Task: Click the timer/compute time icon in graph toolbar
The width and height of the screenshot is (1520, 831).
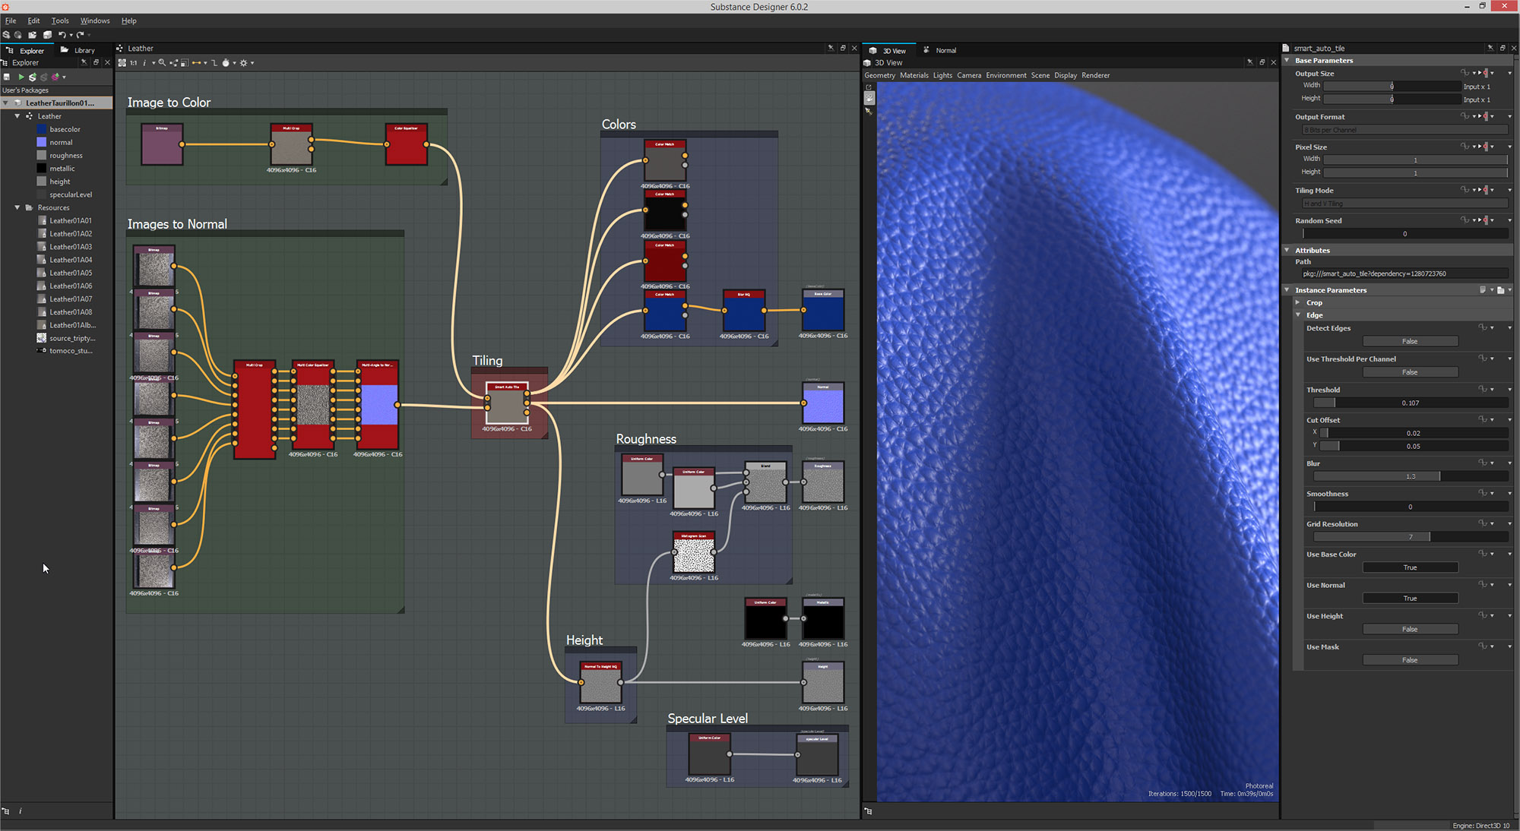Action: (226, 63)
